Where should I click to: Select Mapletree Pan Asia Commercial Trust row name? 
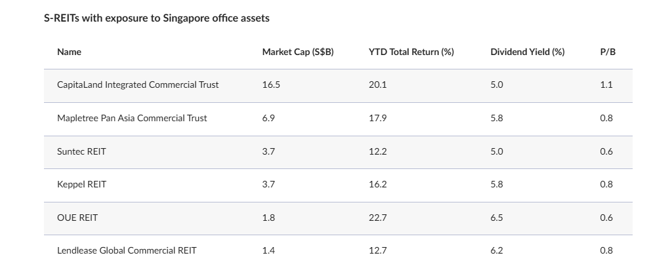132,119
